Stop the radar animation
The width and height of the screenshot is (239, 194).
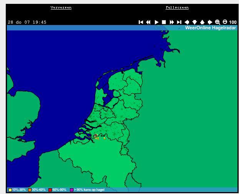click(164, 22)
